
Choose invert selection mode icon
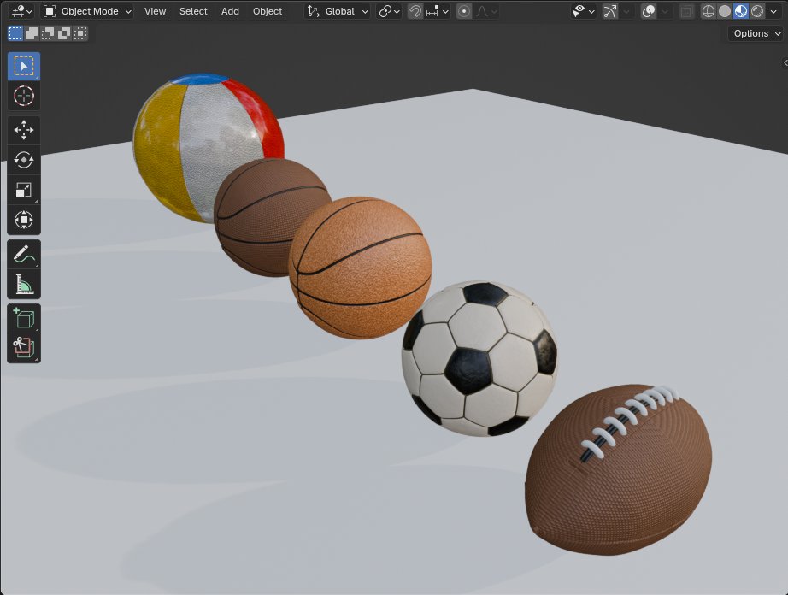point(64,33)
